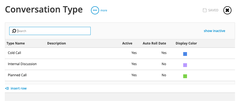The image size is (241, 105).
Task: Click the SAVED floppy disk icon
Action: pyautogui.click(x=205, y=10)
